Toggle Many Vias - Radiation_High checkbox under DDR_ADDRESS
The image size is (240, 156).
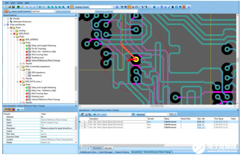click(27, 52)
